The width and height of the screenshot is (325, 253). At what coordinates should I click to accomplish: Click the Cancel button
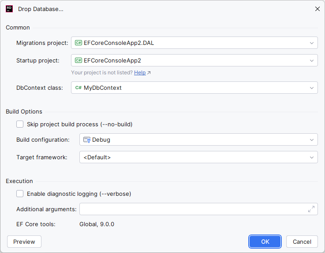click(x=302, y=242)
